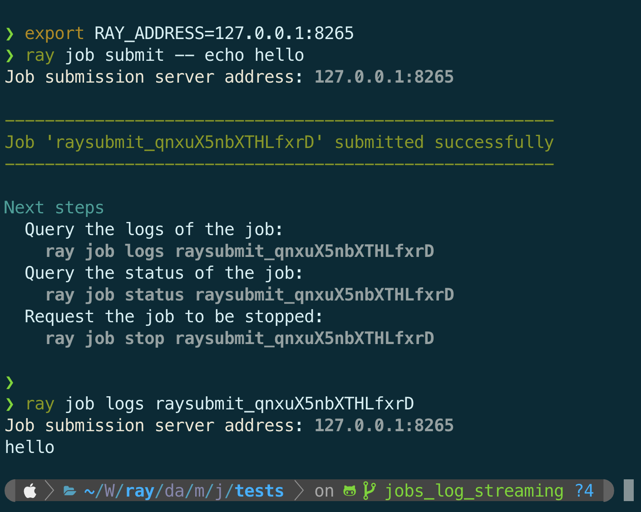Click 'Request the job to be stopped:' line
This screenshot has width=641, height=512.
[x=174, y=316]
